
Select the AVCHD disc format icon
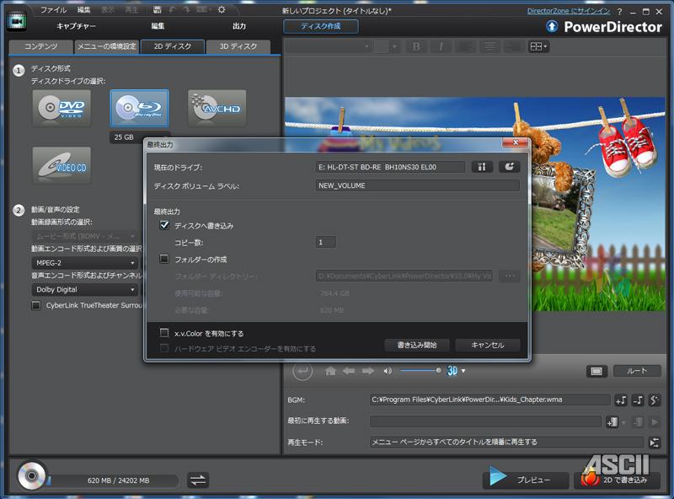217,108
